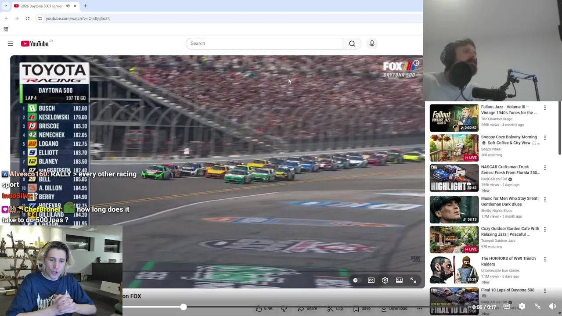562x316 pixels.
Task: Click the video progress scrubber knob
Action: click(x=183, y=307)
